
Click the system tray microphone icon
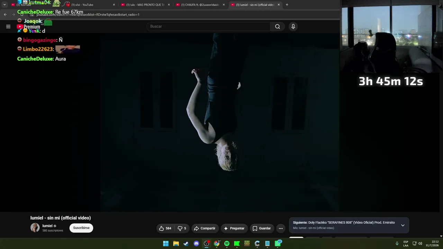coord(397,243)
